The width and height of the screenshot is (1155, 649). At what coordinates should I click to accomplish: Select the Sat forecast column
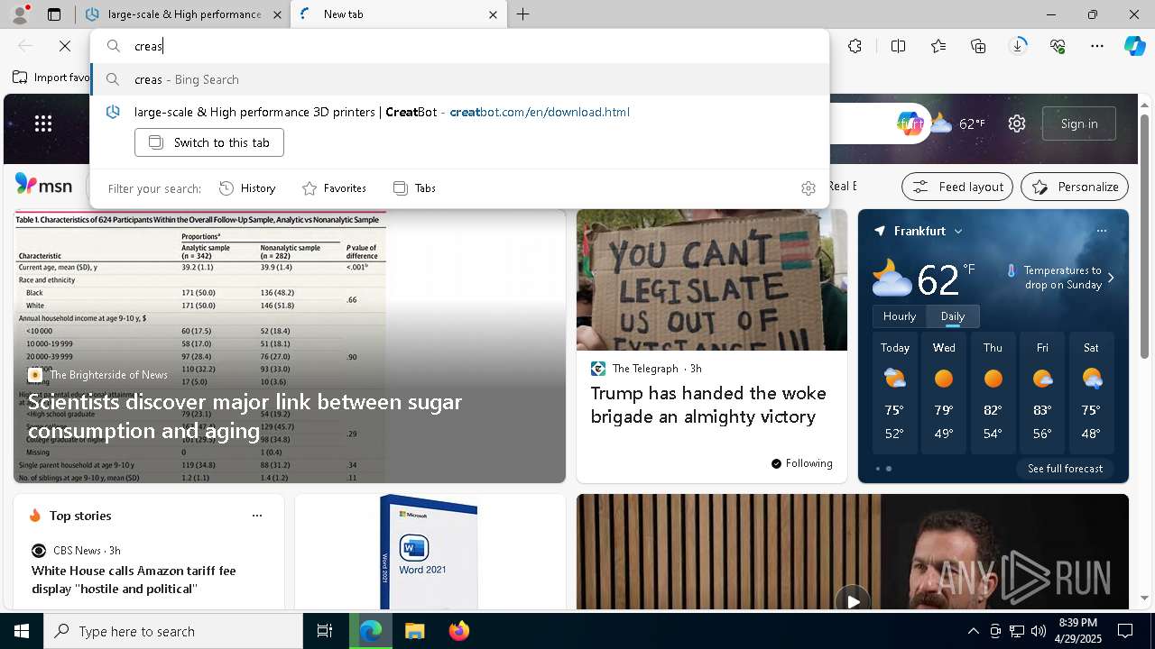[1092, 394]
